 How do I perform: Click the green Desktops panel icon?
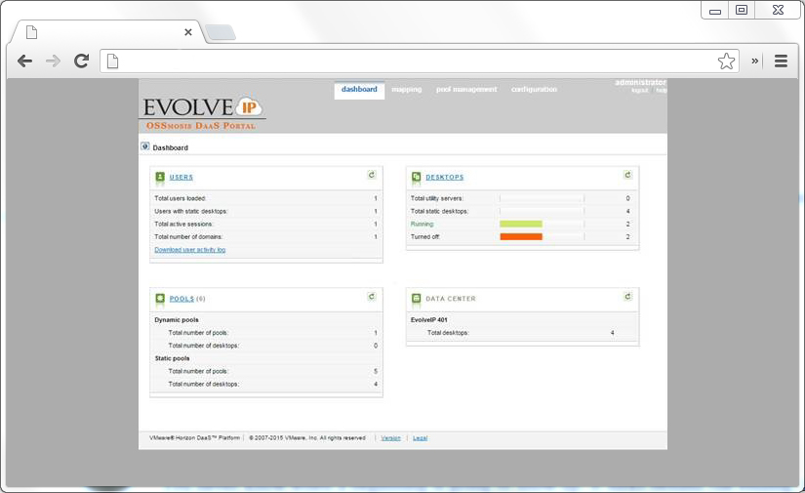pos(416,177)
